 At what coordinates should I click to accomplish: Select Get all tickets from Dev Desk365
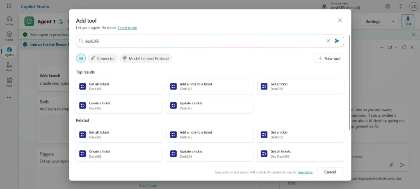click(x=301, y=154)
